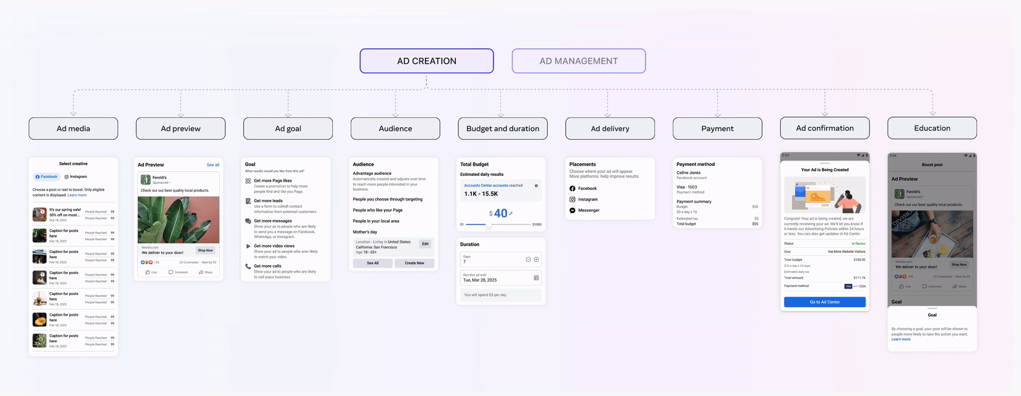Click the plant leaves image in Ad Preview

pyautogui.click(x=179, y=220)
